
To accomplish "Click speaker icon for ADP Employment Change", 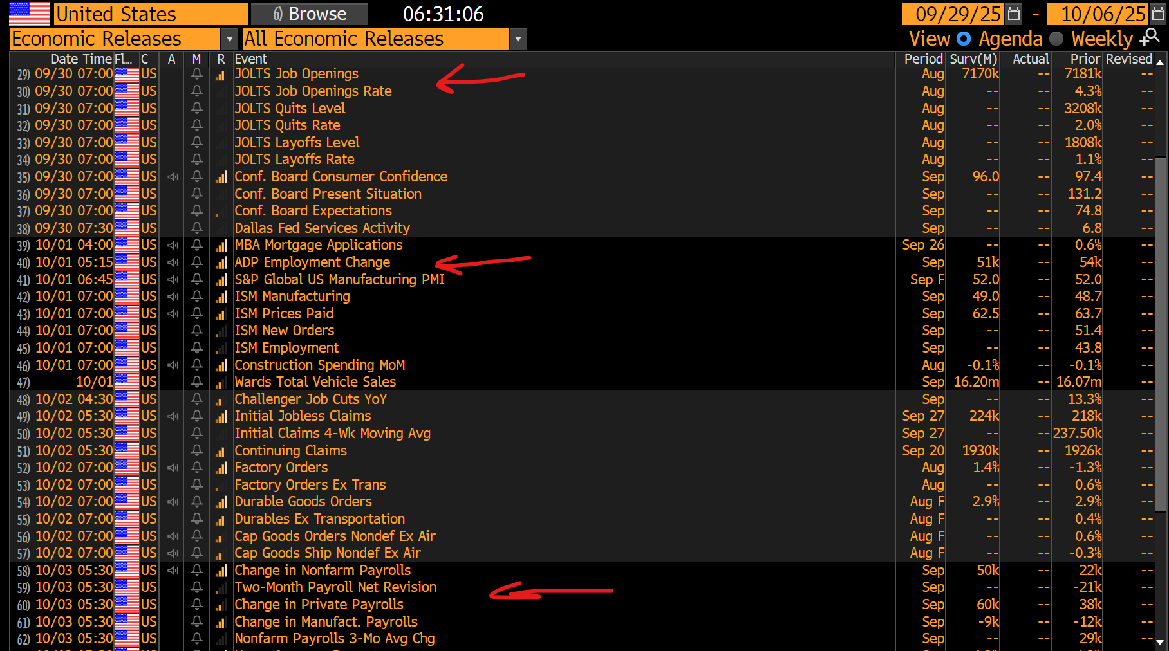I will click(x=173, y=262).
